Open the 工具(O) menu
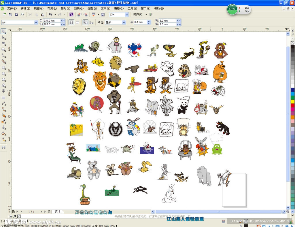The width and height of the screenshot is (295, 227). click(x=132, y=8)
